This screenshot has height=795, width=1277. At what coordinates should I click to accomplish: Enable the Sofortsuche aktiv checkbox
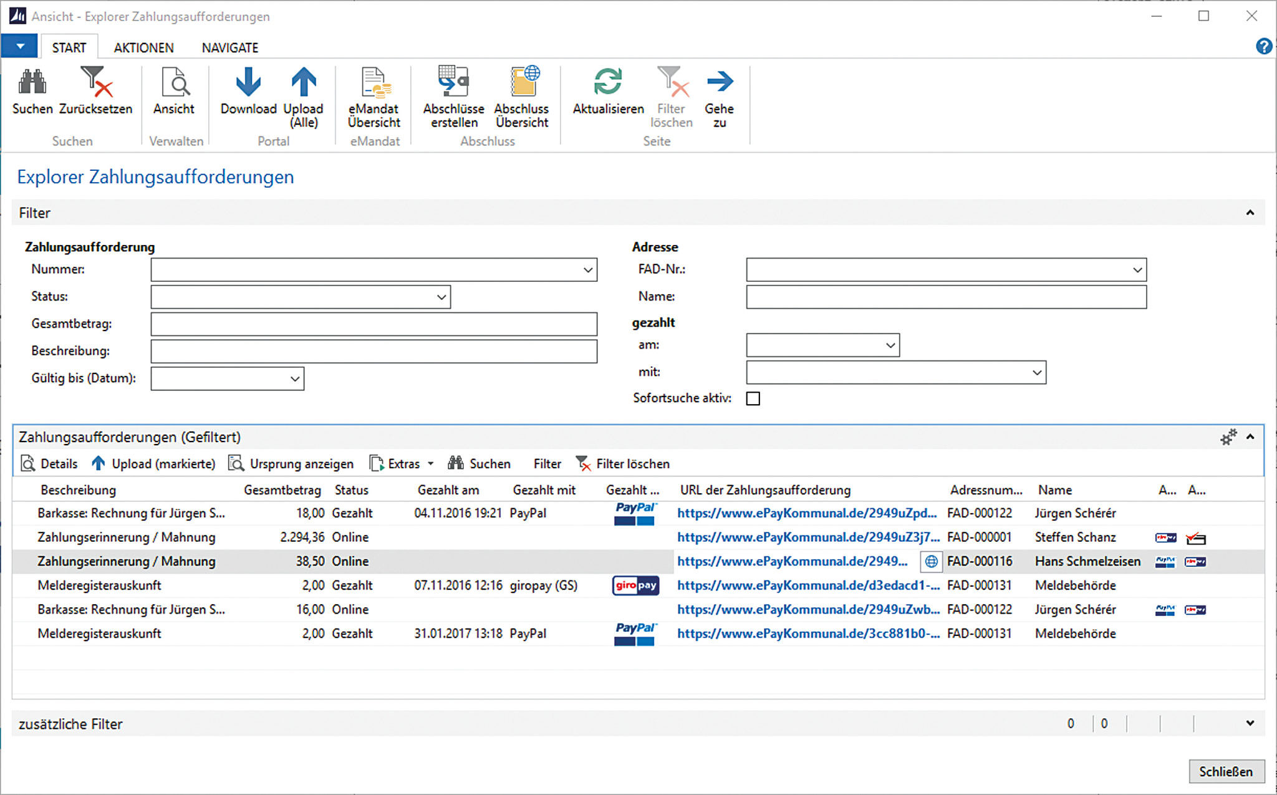tap(753, 398)
